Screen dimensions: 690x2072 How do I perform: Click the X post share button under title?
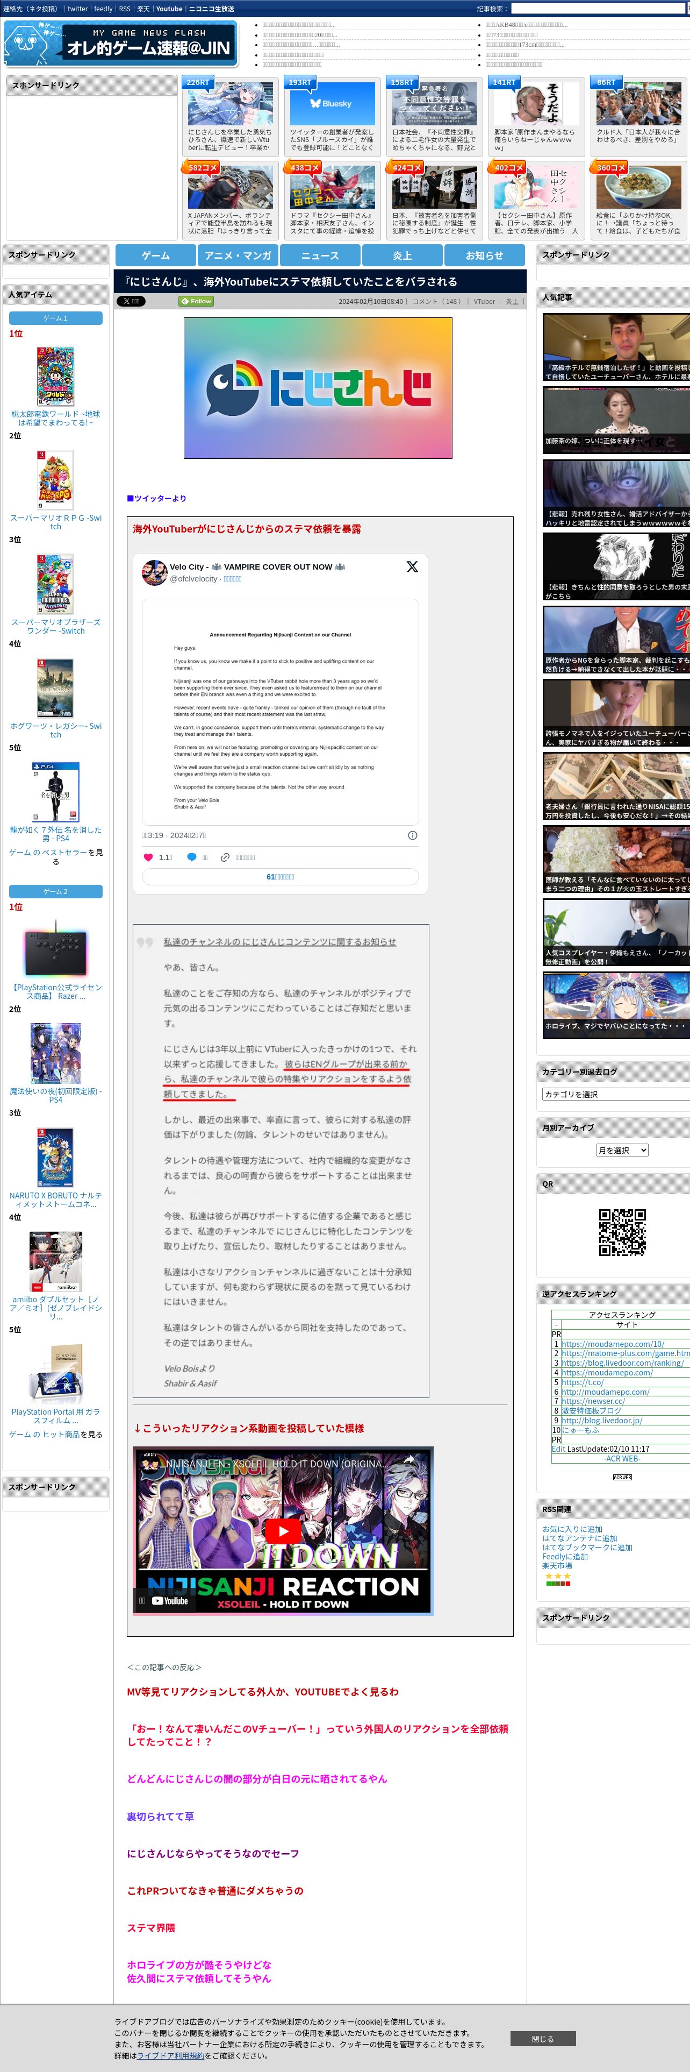point(130,301)
